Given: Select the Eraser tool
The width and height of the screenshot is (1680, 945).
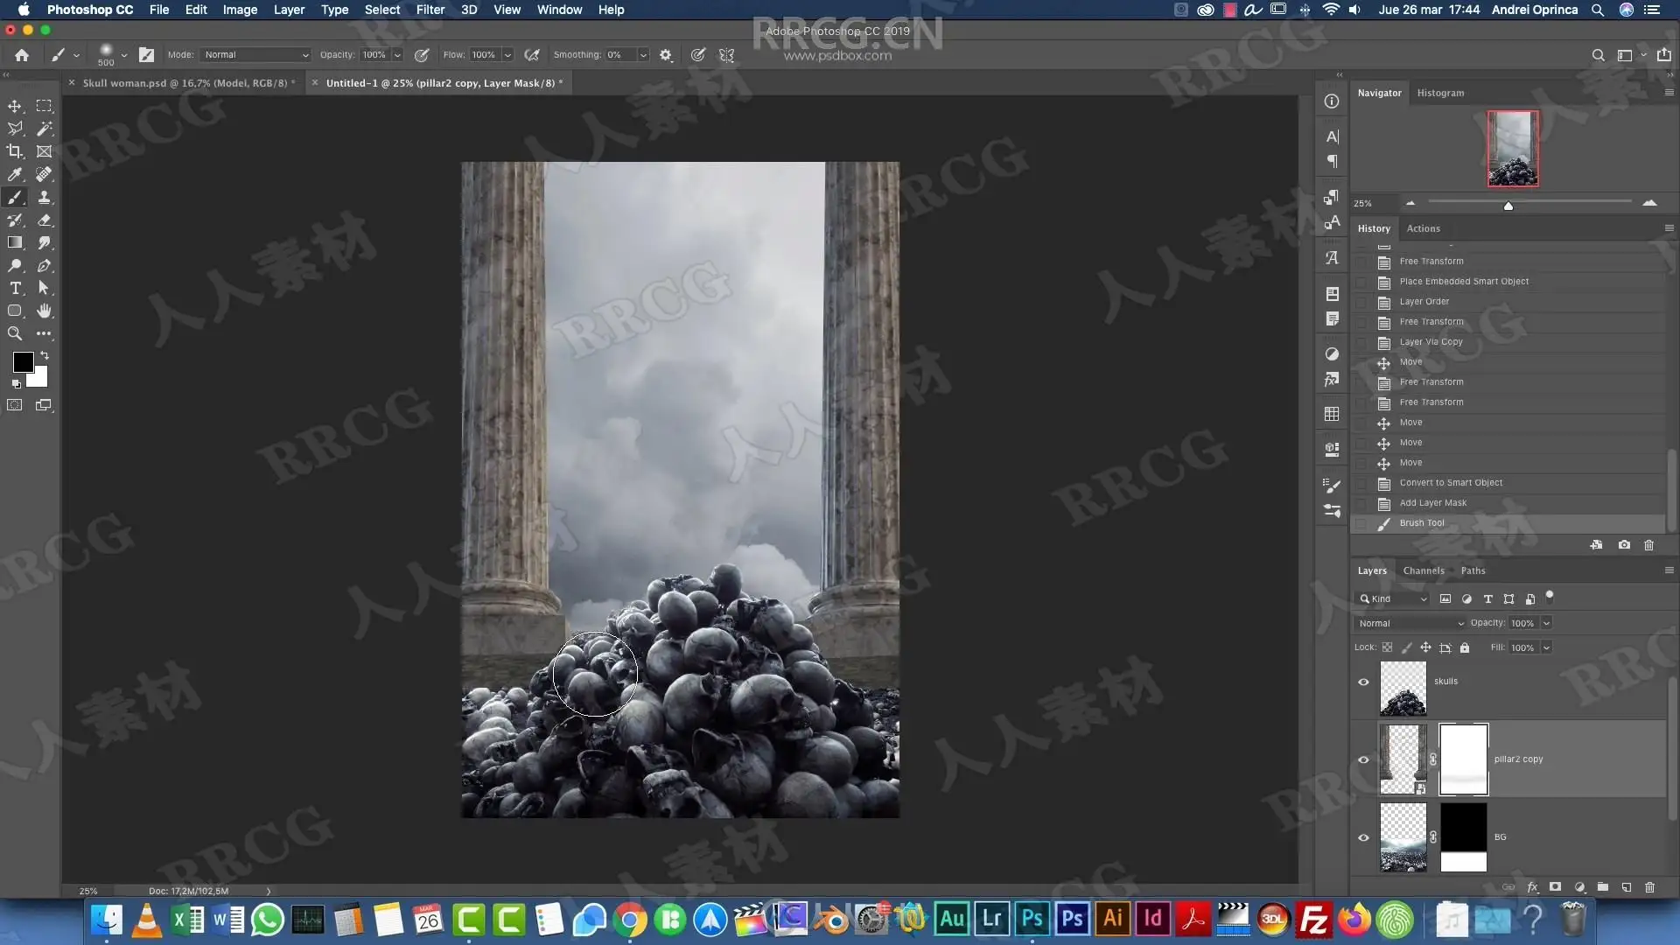Looking at the screenshot, I should (x=44, y=220).
